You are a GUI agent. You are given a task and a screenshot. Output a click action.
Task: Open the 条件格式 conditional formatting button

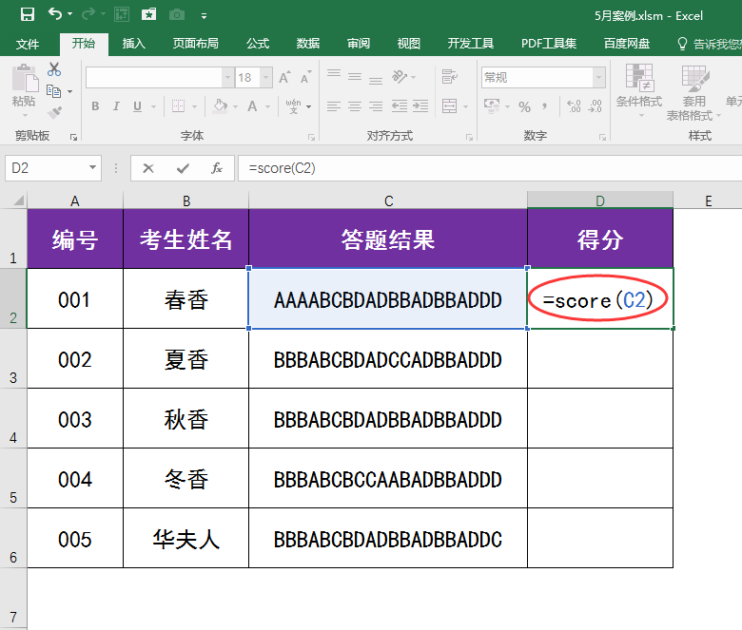click(x=639, y=90)
